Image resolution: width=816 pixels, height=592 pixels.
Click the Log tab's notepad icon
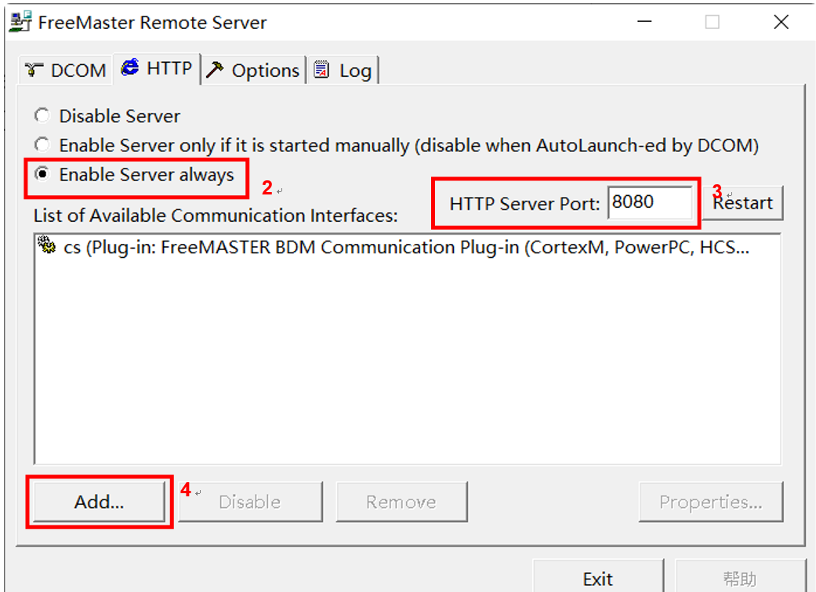coord(322,71)
